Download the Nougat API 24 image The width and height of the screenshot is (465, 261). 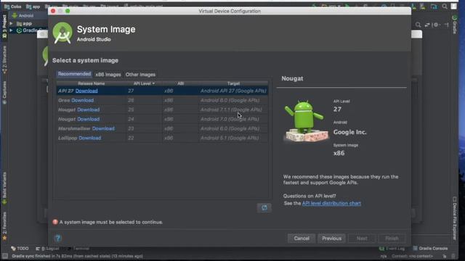[x=89, y=119]
